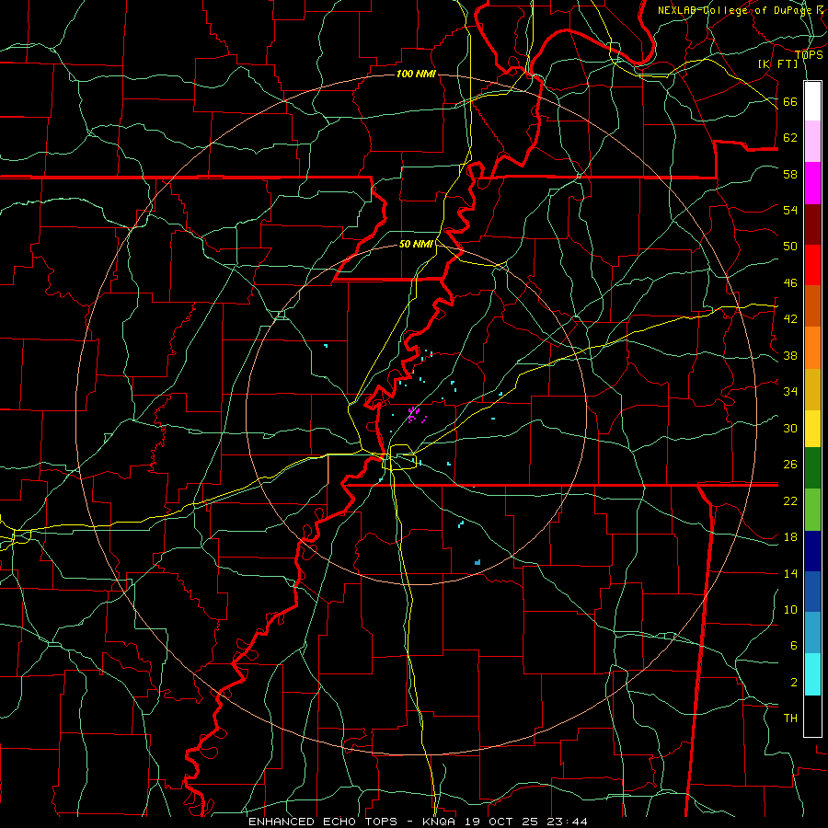
Task: Click the '6' legend value
Action: tap(794, 645)
